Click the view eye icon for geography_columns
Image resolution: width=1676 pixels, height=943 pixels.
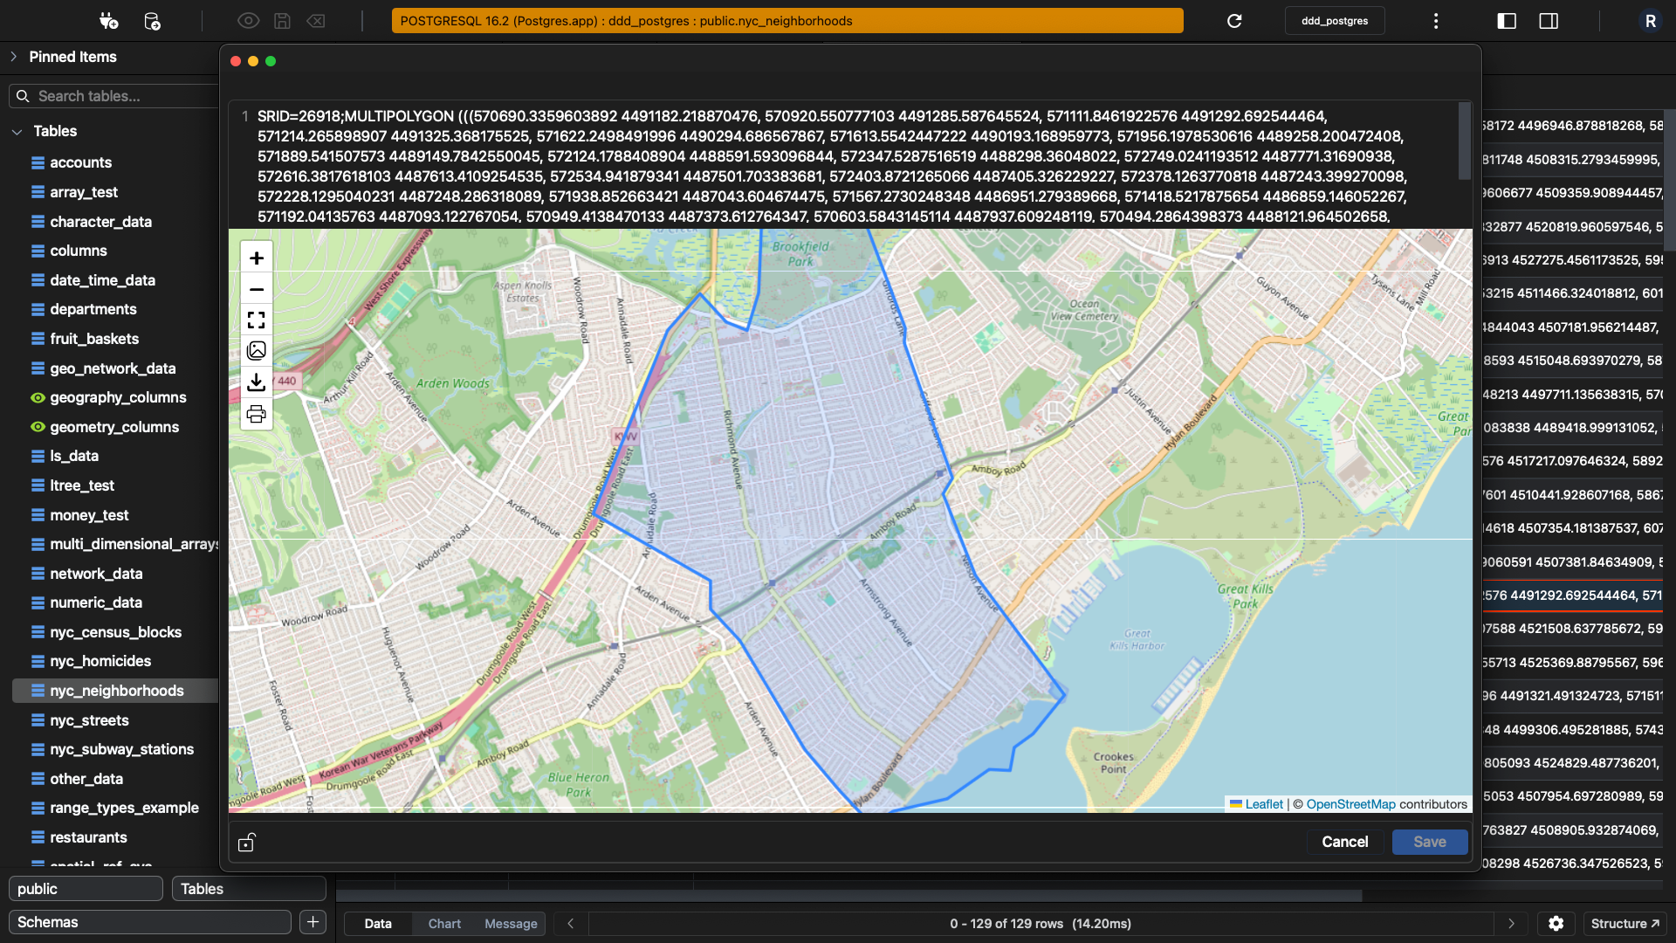(x=38, y=397)
